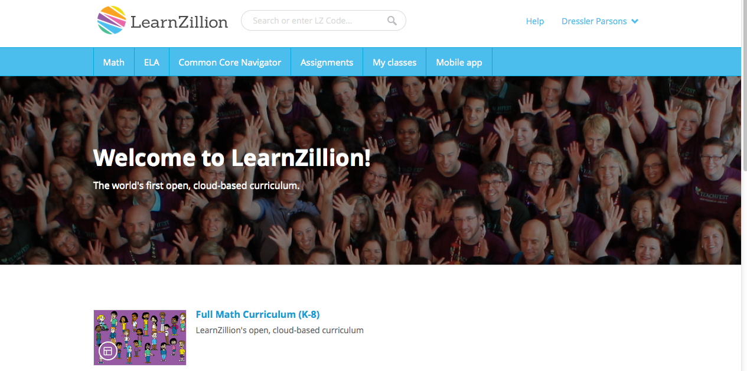Click the Welcome to LearnZillion! heading
Image resolution: width=747 pixels, height=371 pixels.
pyautogui.click(x=232, y=158)
